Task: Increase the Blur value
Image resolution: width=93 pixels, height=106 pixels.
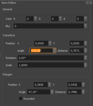Action: [85, 25]
